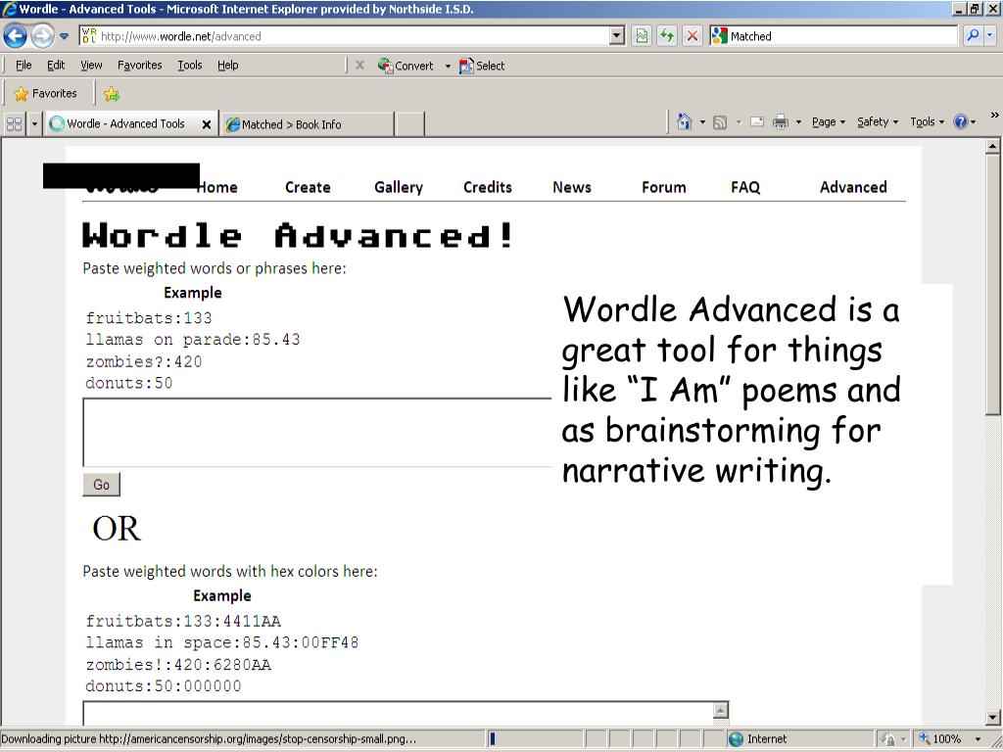Click the browser Forward arrow button
Viewport: 1003px width, 752px height.
tap(42, 36)
